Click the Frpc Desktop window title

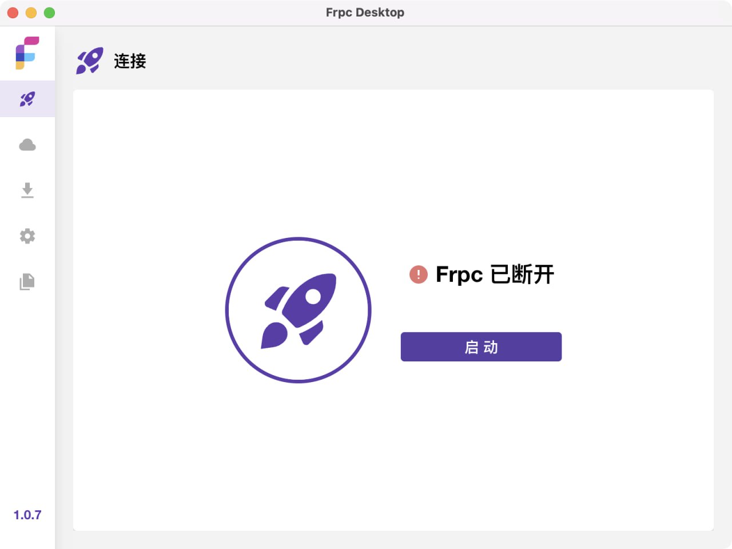365,12
